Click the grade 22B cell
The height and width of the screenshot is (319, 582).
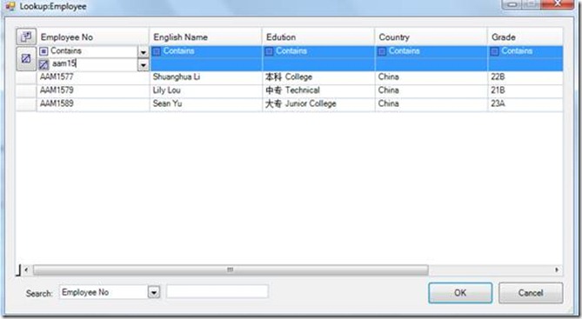pos(525,77)
